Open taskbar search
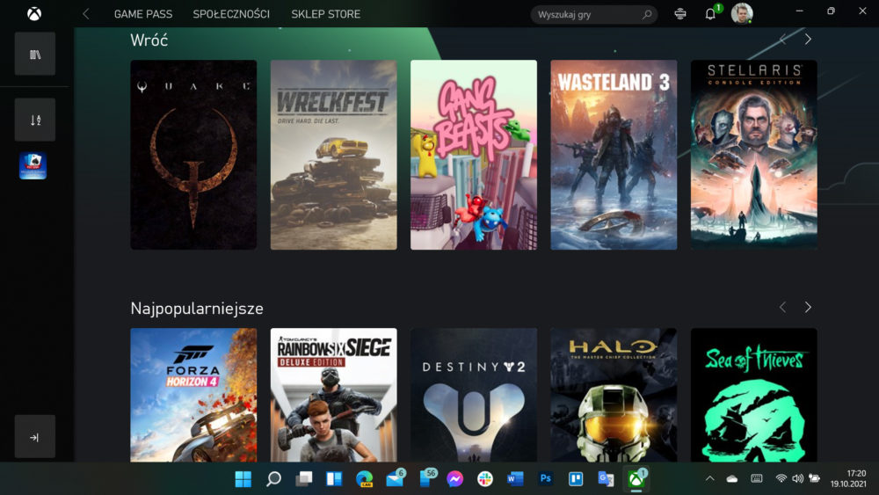Screen dimensions: 879x495 pyautogui.click(x=273, y=479)
